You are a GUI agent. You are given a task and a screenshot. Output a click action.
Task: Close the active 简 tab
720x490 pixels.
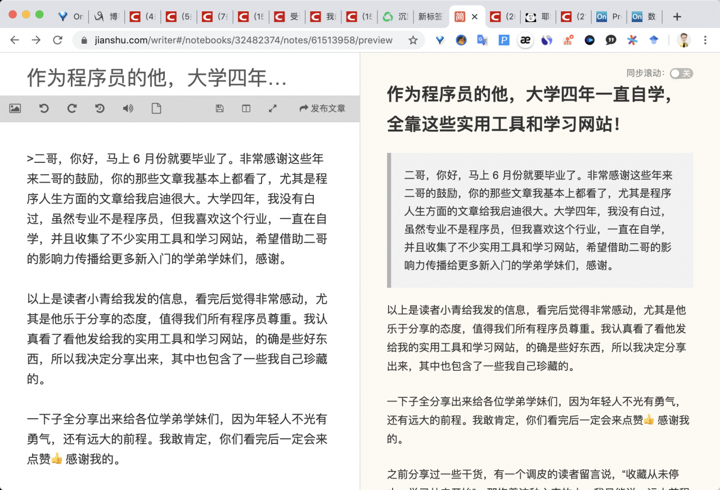475,17
